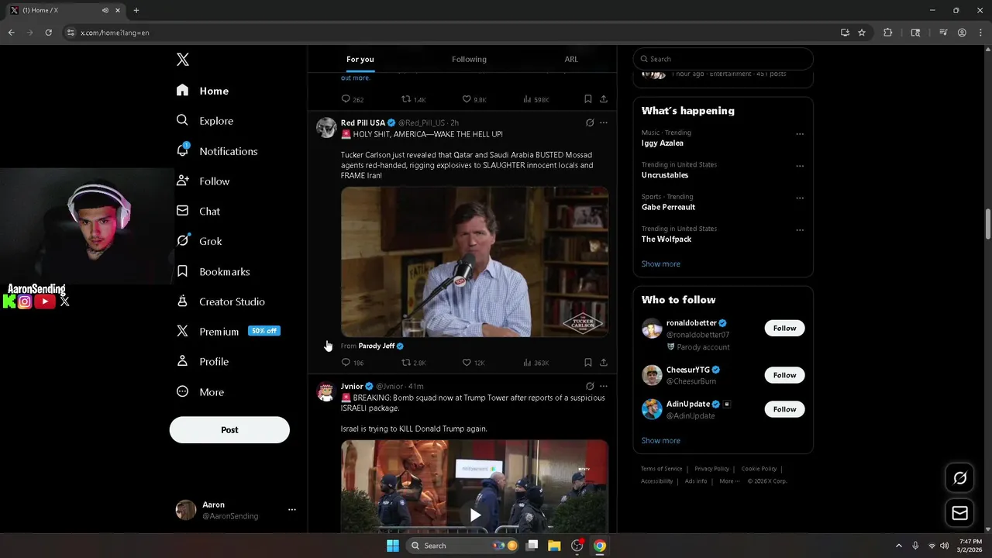This screenshot has width=992, height=558.
Task: Open File Explorer from the taskbar
Action: point(554,546)
